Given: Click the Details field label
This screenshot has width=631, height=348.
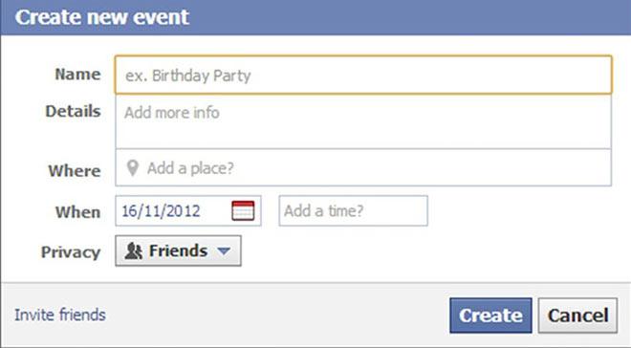Looking at the screenshot, I should (73, 111).
